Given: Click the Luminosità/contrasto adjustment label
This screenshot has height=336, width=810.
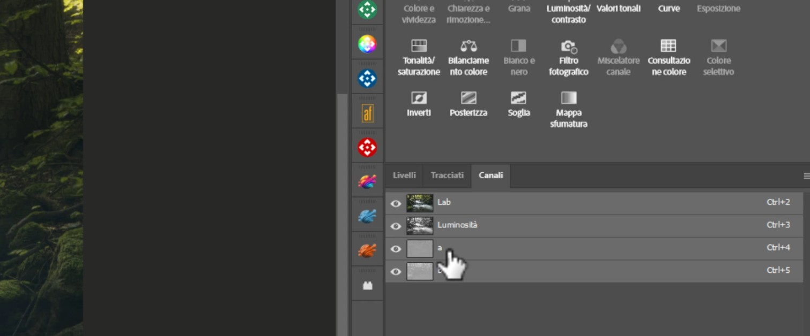Looking at the screenshot, I should click(x=568, y=14).
